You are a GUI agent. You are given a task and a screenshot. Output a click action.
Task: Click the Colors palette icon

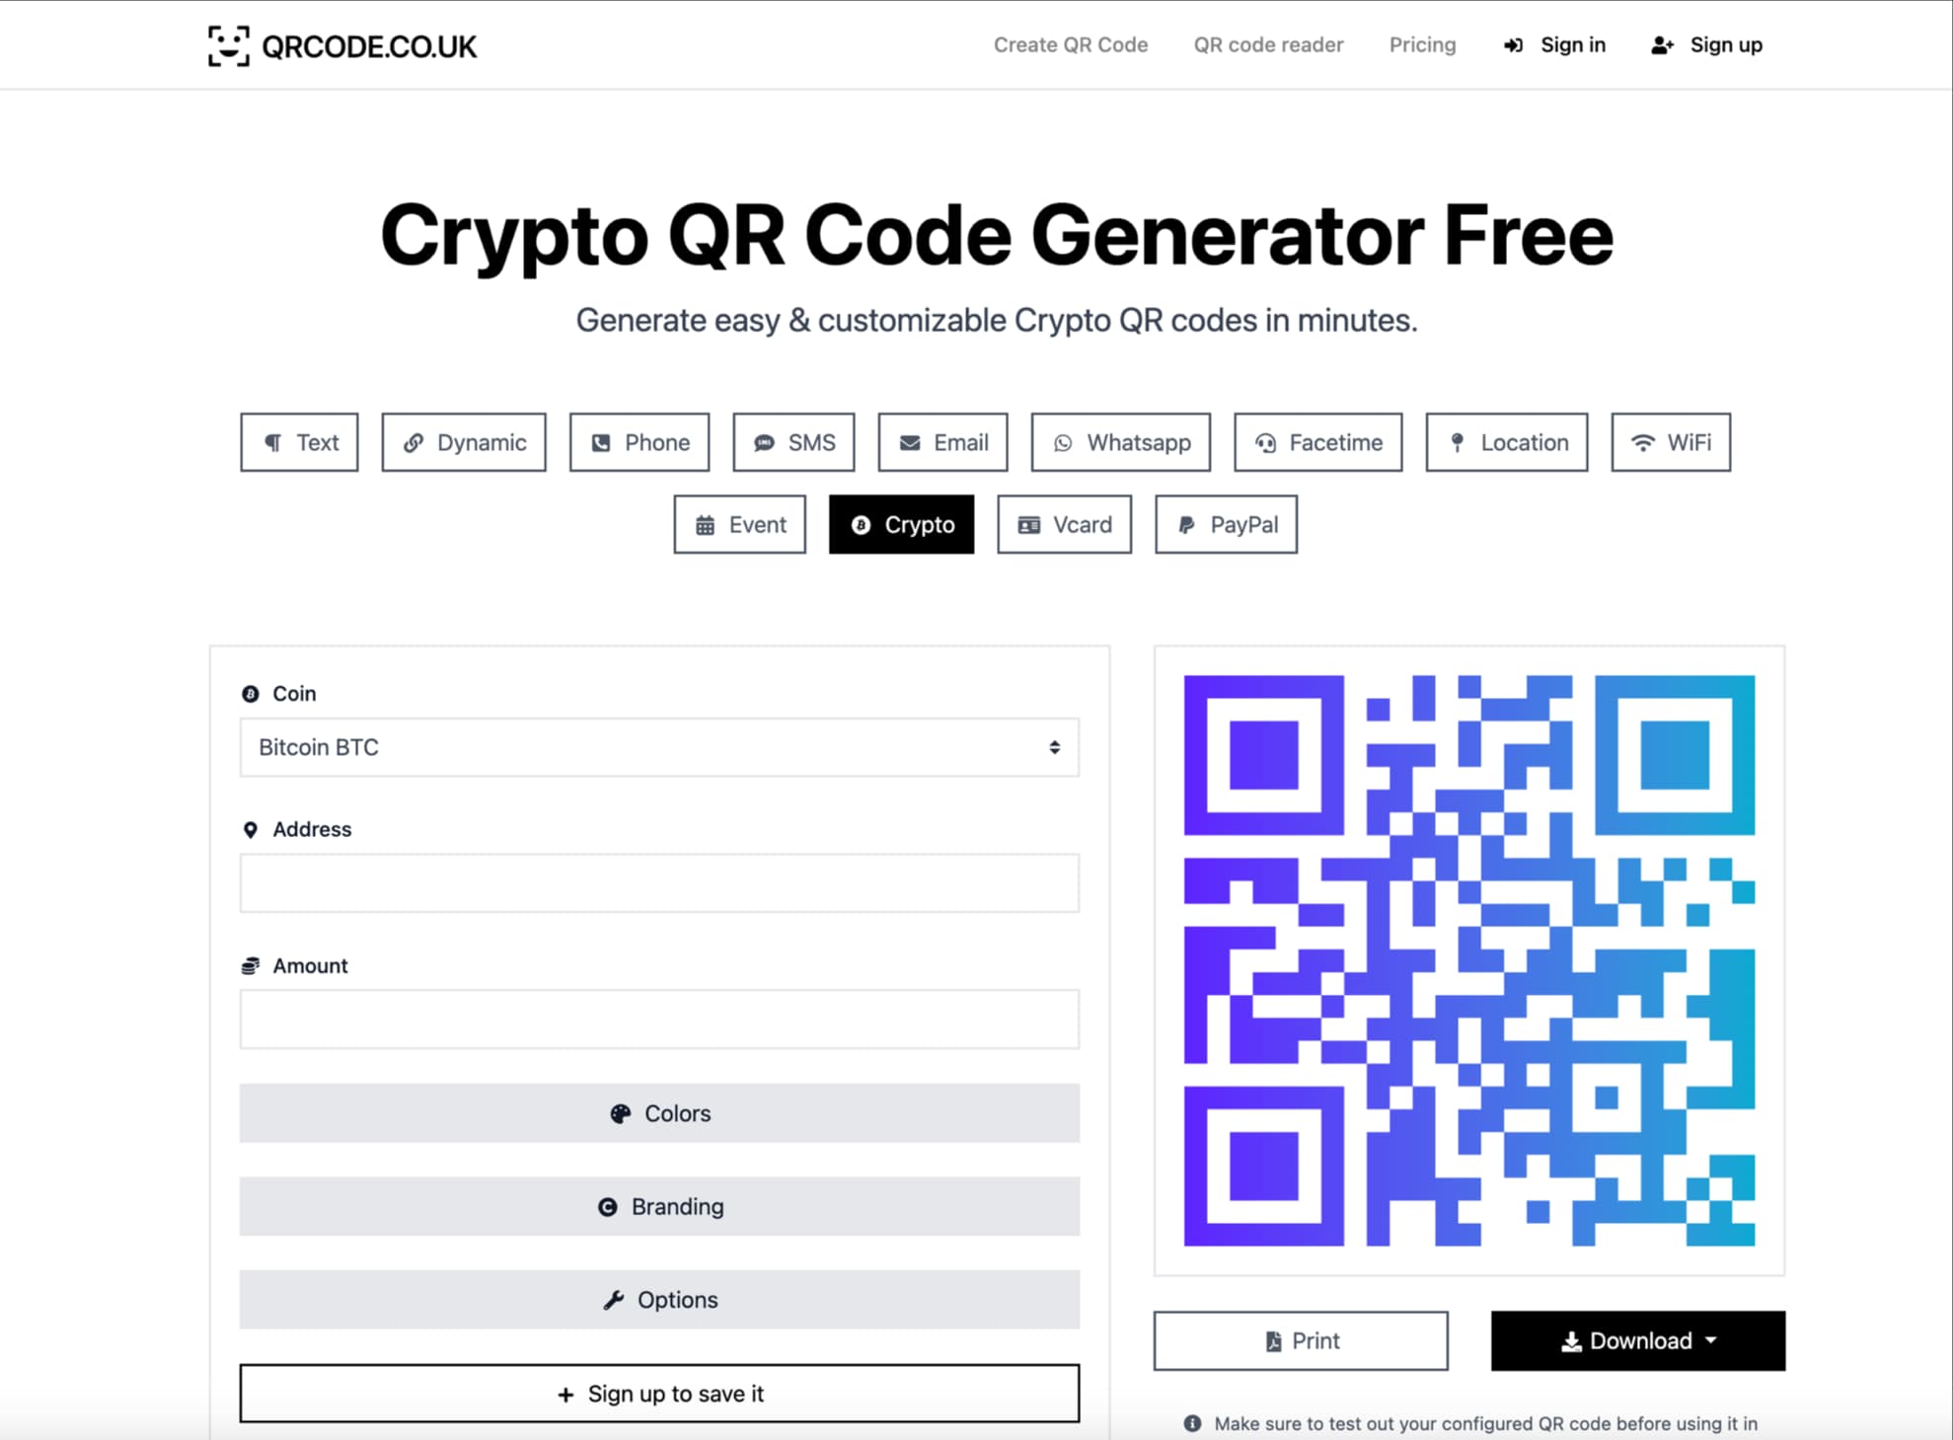tap(620, 1112)
